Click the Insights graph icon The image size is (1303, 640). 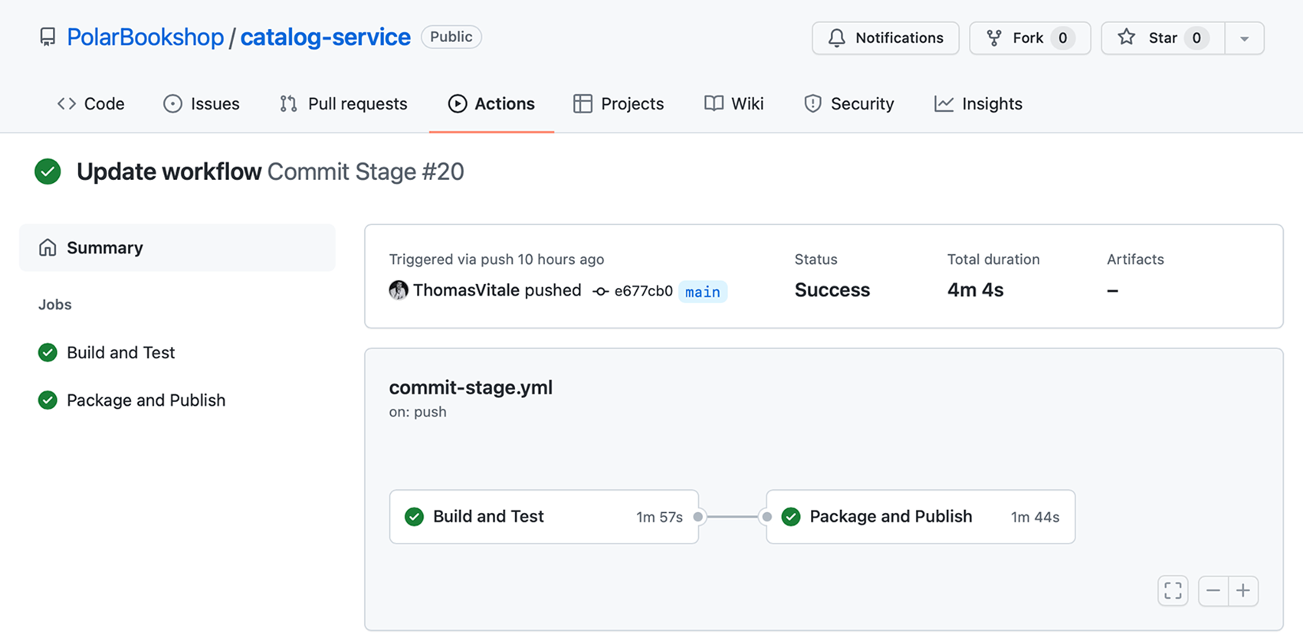coord(944,103)
